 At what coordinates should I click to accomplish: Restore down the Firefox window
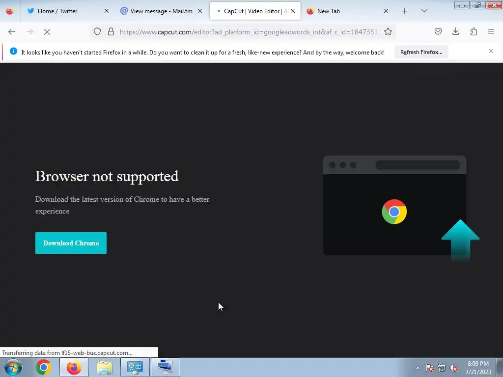[x=477, y=5]
